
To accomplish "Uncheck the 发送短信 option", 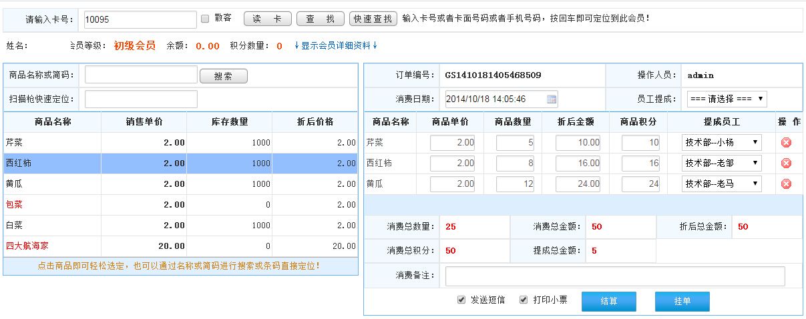I will coord(461,300).
